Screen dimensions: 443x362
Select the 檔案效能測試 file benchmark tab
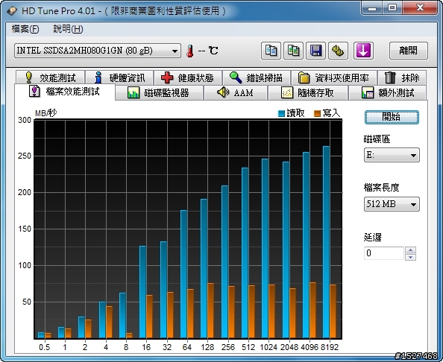click(65, 92)
